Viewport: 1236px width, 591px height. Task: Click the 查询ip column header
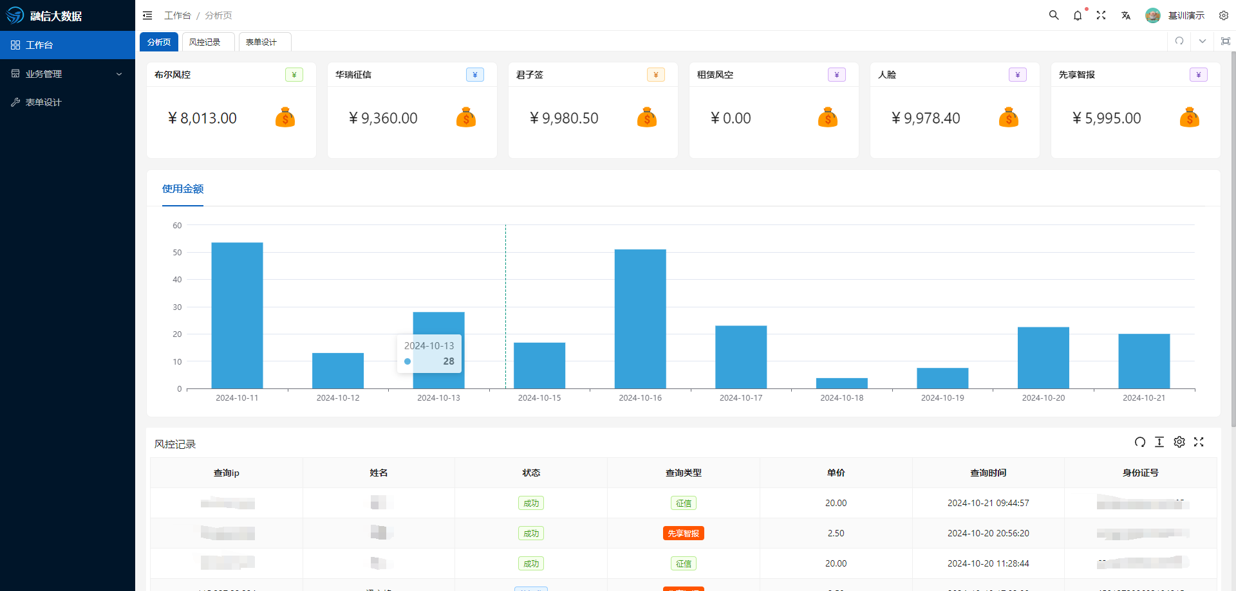point(227,473)
